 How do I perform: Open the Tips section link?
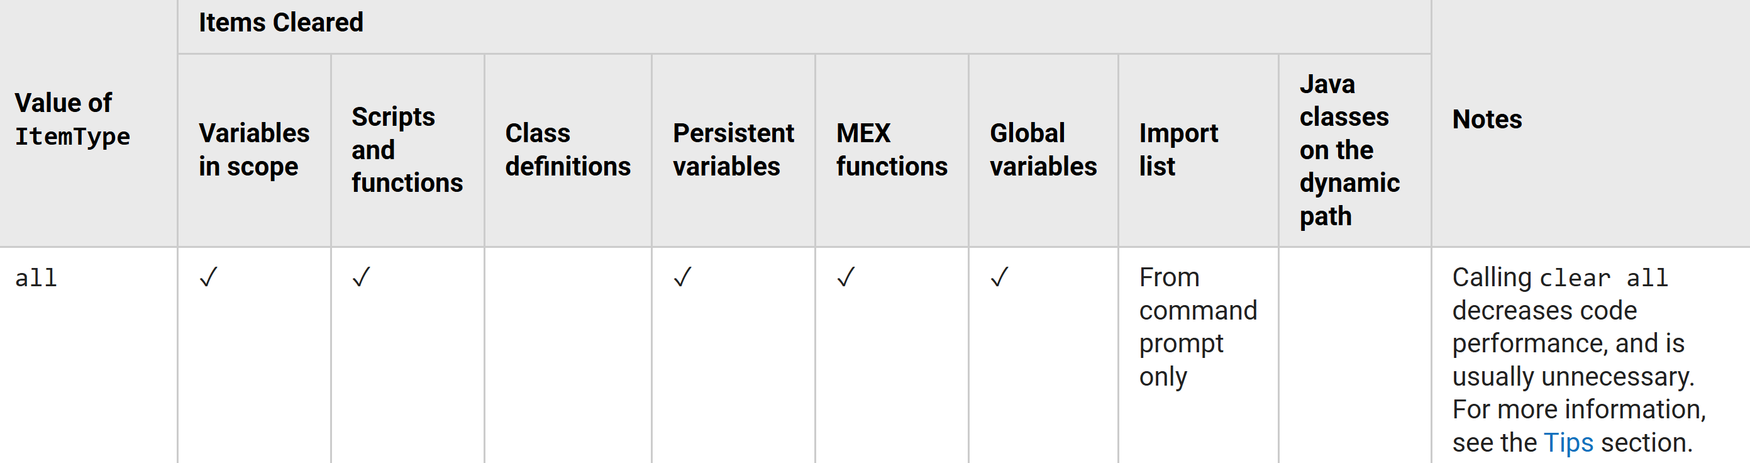tap(1568, 443)
